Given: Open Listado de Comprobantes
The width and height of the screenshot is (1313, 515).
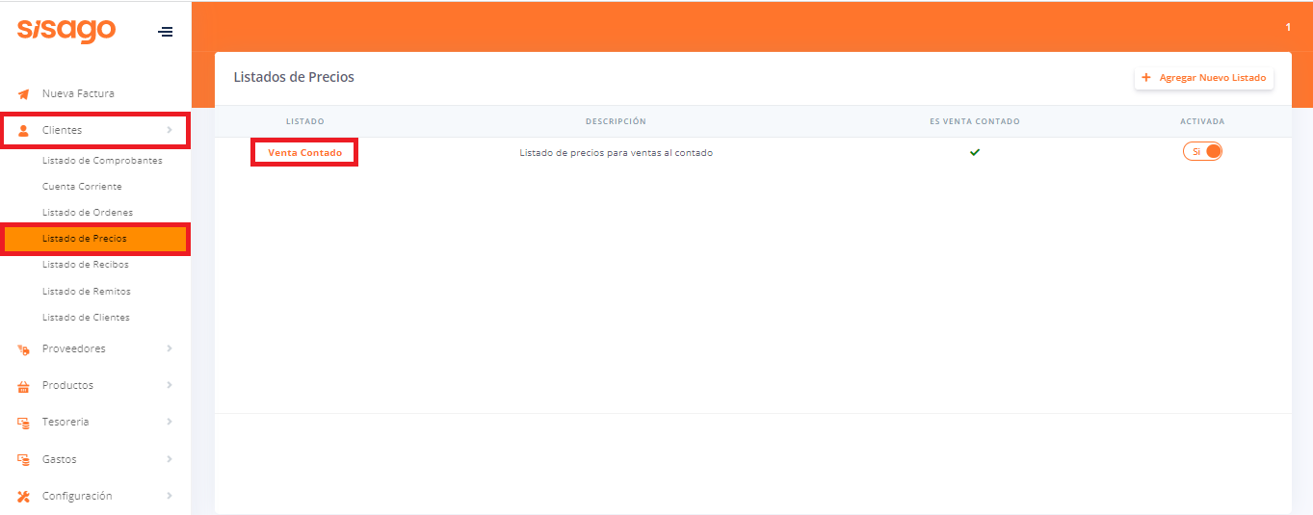Looking at the screenshot, I should coord(102,161).
